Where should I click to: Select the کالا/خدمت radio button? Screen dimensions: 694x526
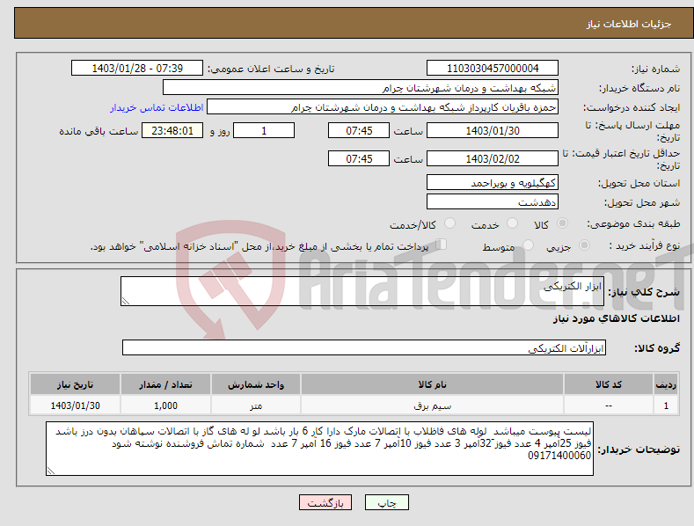coord(449,223)
